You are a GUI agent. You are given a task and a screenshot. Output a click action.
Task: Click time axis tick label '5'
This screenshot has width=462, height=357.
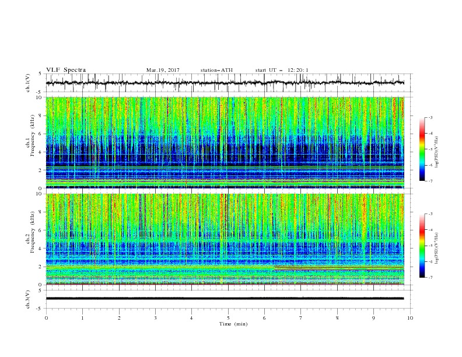pos(228,318)
